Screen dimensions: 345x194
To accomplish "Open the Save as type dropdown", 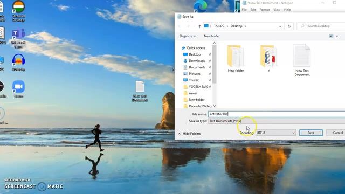I will (x=277, y=121).
